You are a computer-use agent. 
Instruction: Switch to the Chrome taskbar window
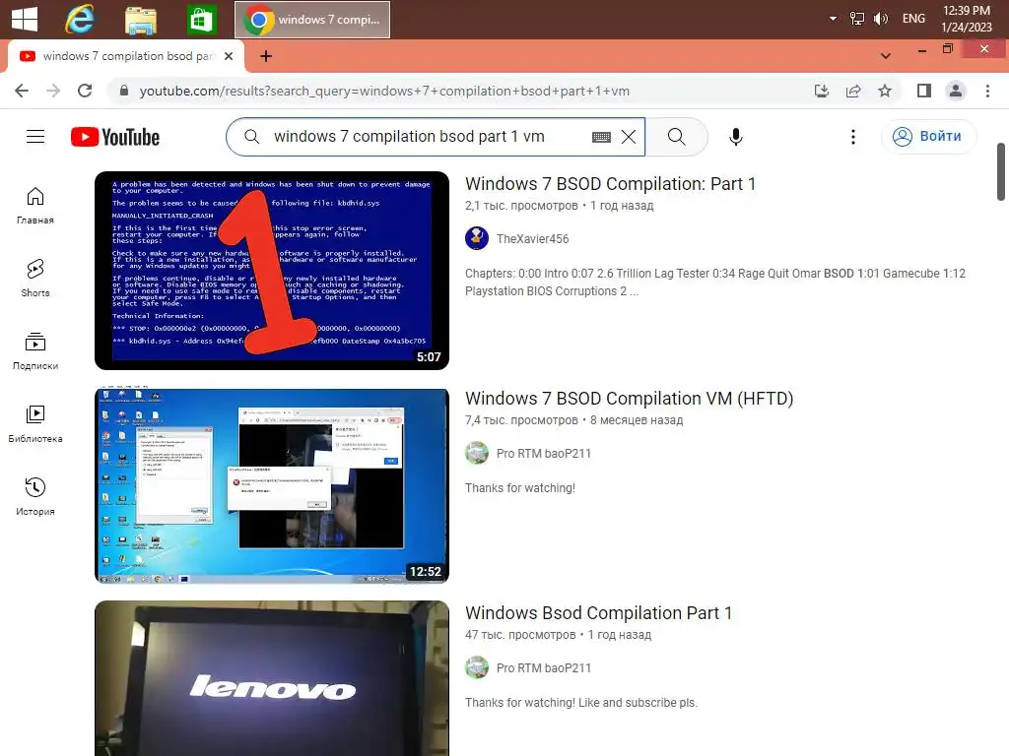pyautogui.click(x=312, y=20)
